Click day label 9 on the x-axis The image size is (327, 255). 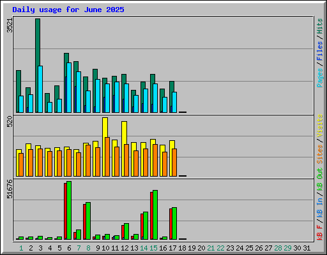click(x=98, y=248)
